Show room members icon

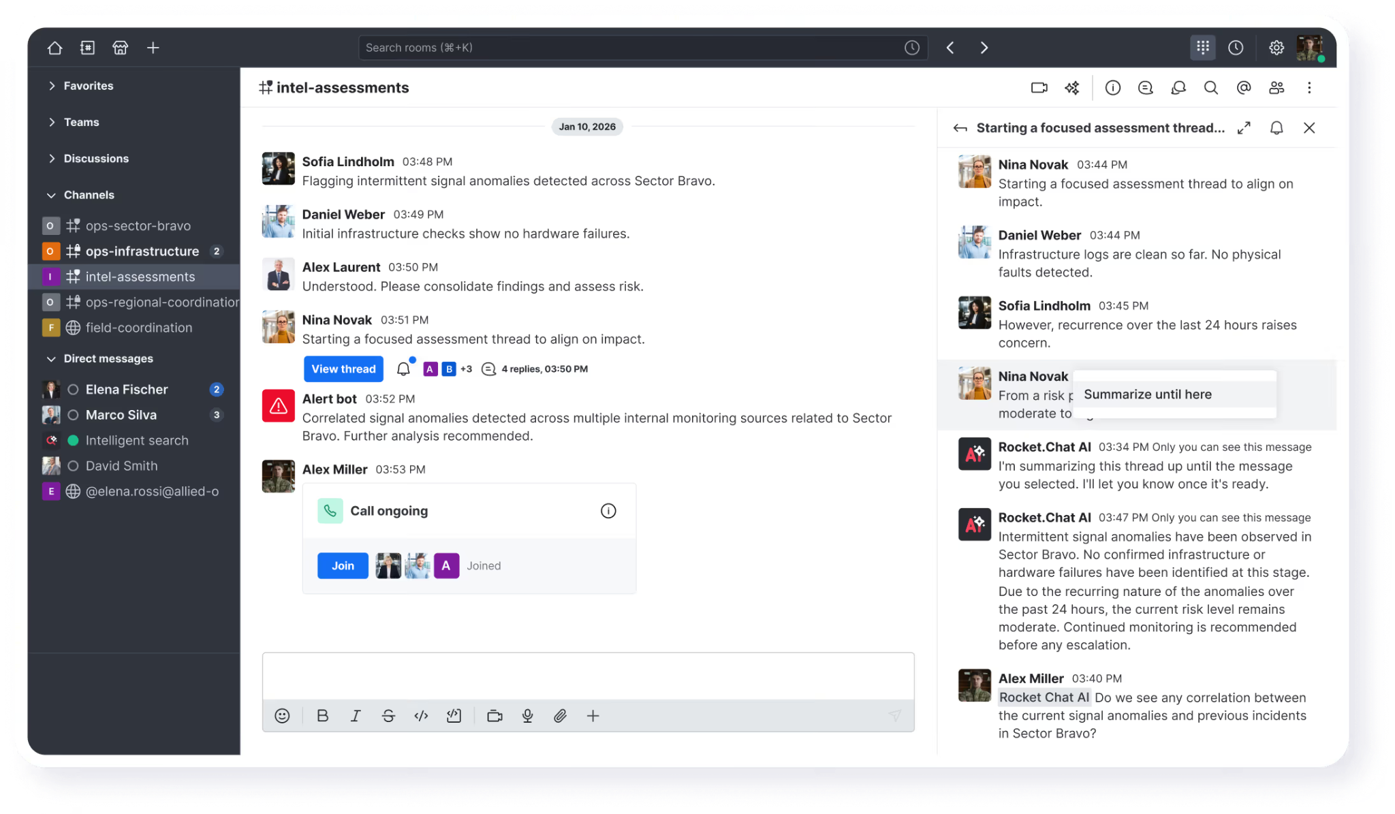click(1276, 87)
